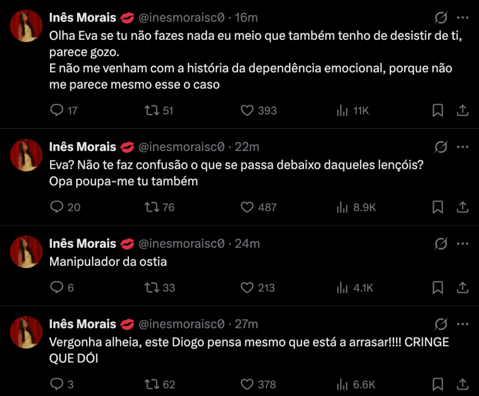Viewport: 479px width, 396px height.
Task: Bookmark the 'Vergonha alheia' tweet
Action: (x=437, y=385)
